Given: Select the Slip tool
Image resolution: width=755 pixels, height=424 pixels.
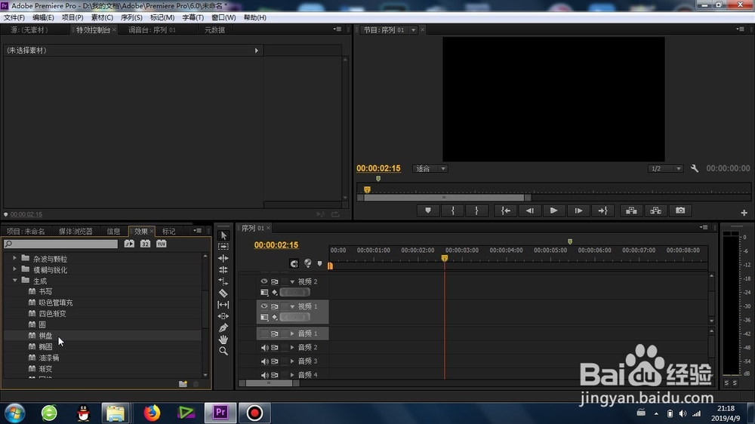Looking at the screenshot, I should 223,305.
